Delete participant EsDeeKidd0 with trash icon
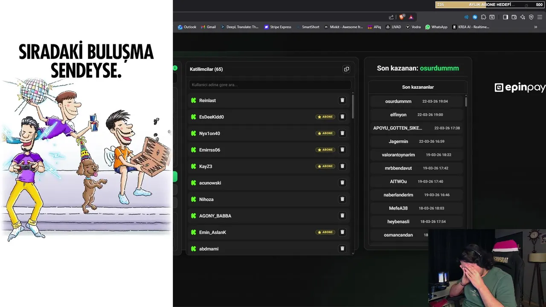The image size is (546, 307). (x=342, y=117)
